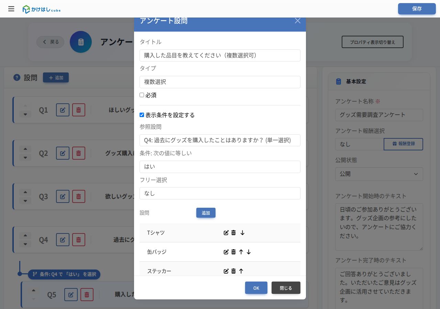Image resolution: width=440 pixels, height=309 pixels.
Task: Delete the Tシャツ option
Action: tap(233, 233)
